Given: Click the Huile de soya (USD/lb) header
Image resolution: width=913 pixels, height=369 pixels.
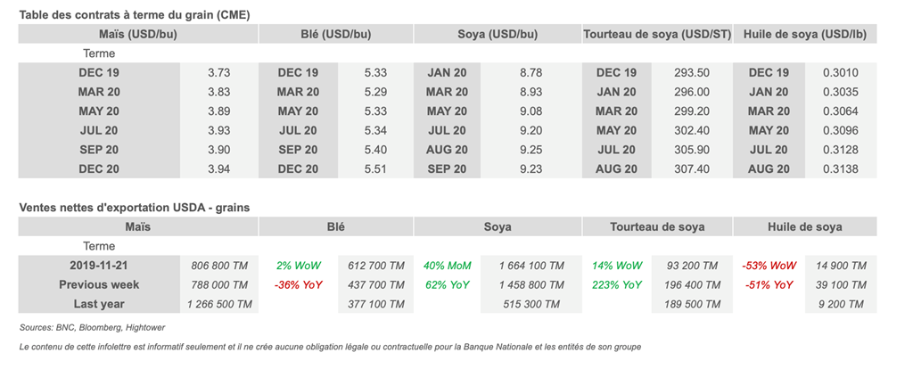Looking at the screenshot, I should [805, 34].
